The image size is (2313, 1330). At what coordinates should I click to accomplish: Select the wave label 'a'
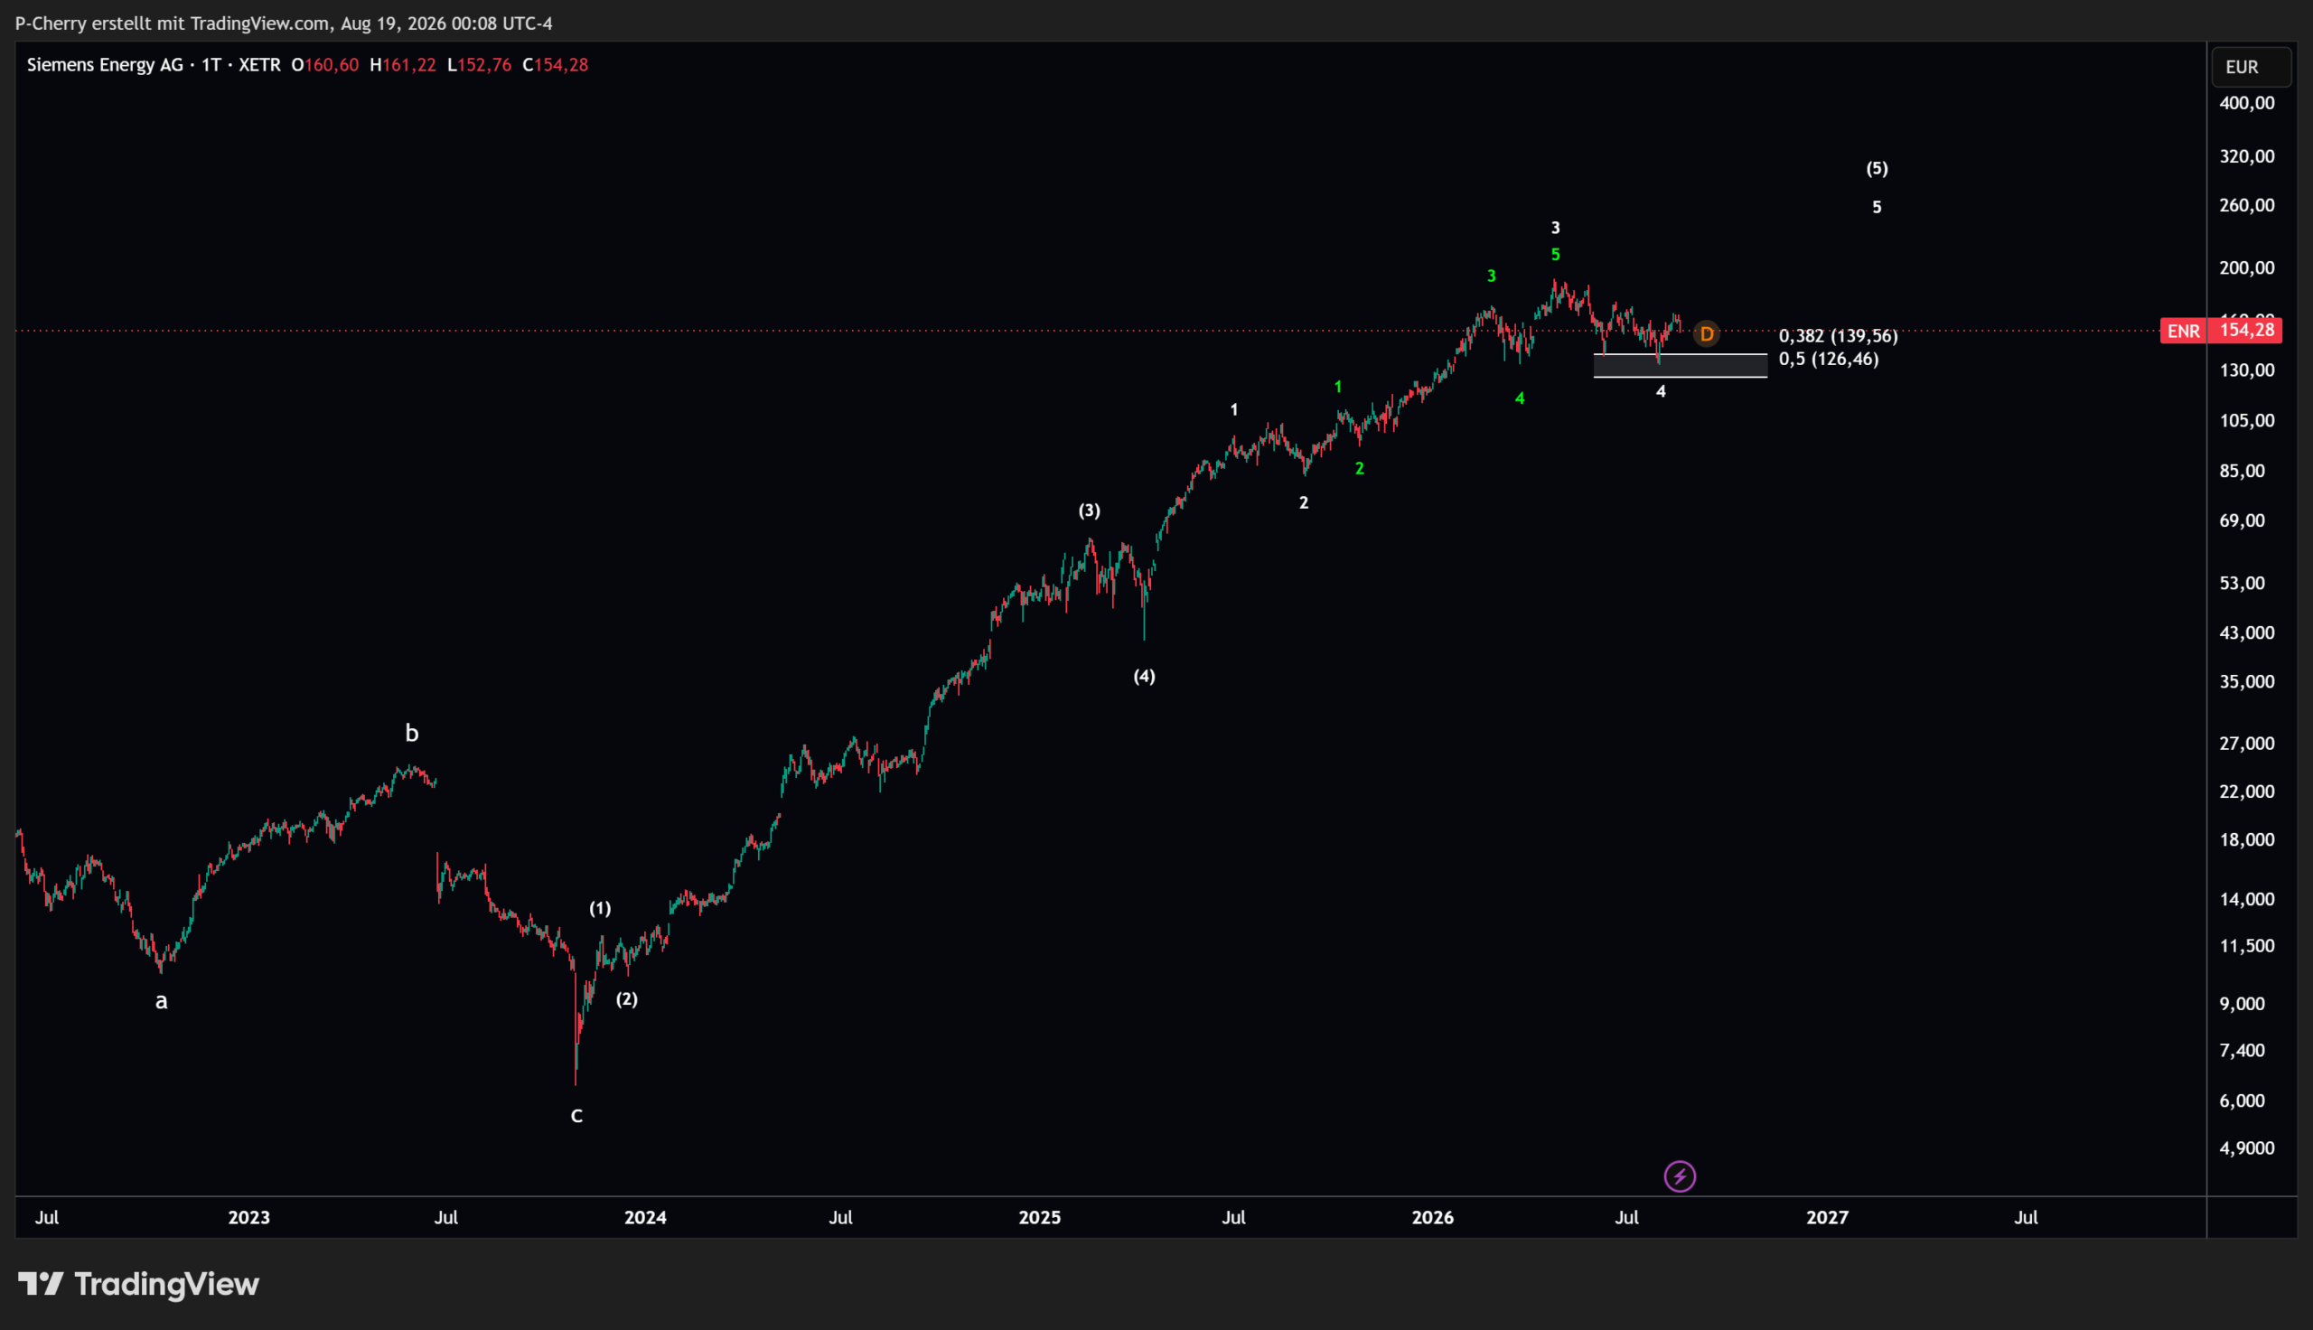click(162, 1001)
